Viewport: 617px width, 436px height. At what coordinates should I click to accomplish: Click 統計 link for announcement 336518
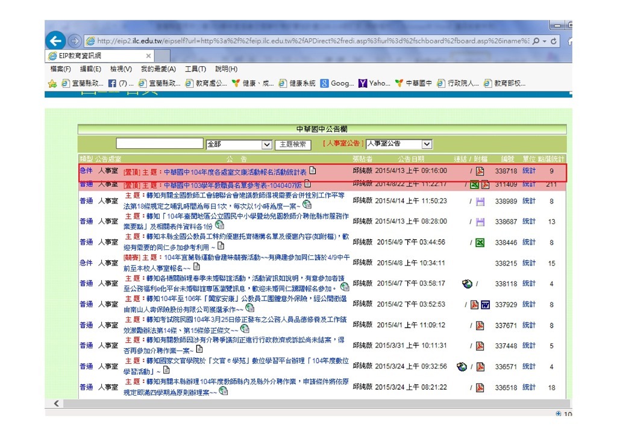click(x=529, y=387)
